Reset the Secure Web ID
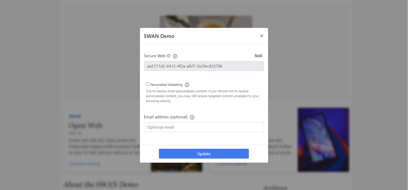Image resolution: width=408 pixels, height=190 pixels. tap(258, 55)
